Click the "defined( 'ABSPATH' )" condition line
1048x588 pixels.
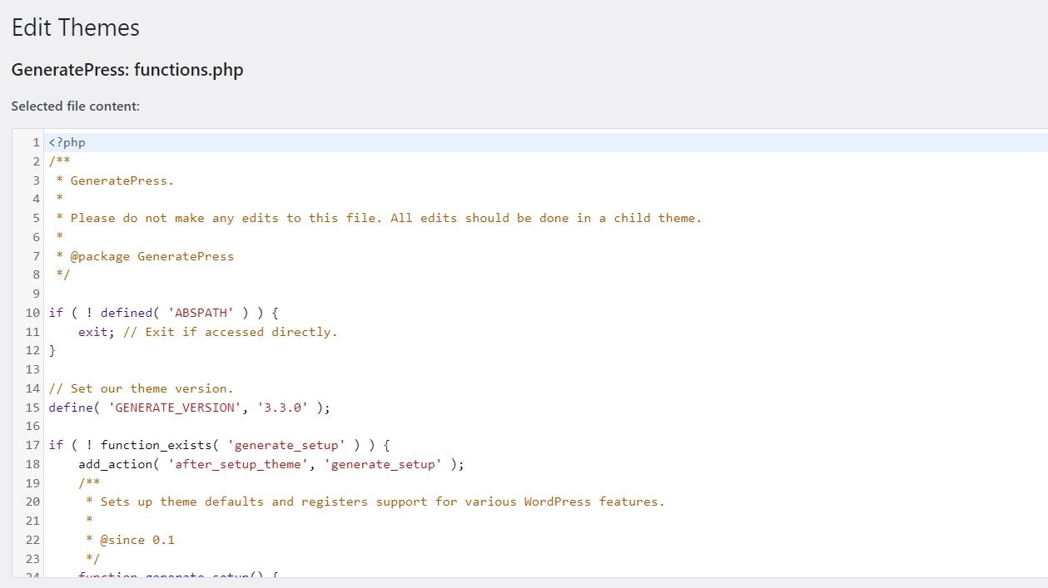pos(163,313)
